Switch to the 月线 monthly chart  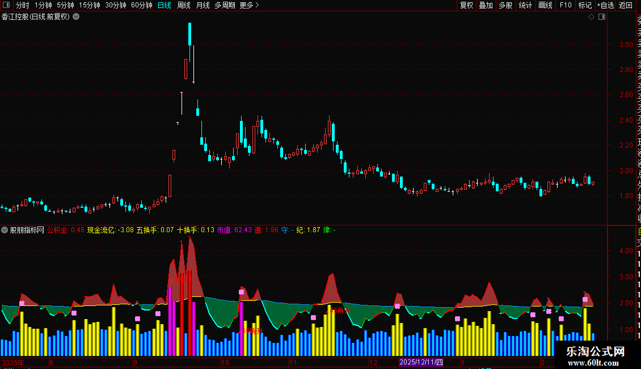pos(203,5)
